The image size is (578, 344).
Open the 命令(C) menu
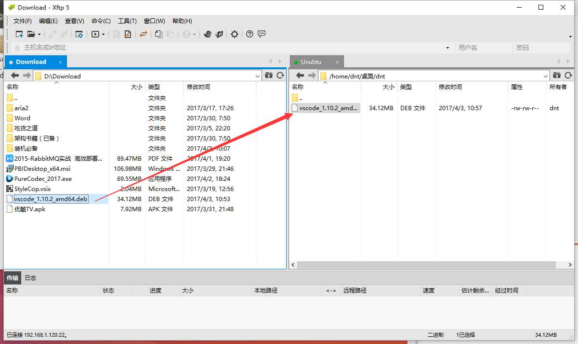(101, 21)
